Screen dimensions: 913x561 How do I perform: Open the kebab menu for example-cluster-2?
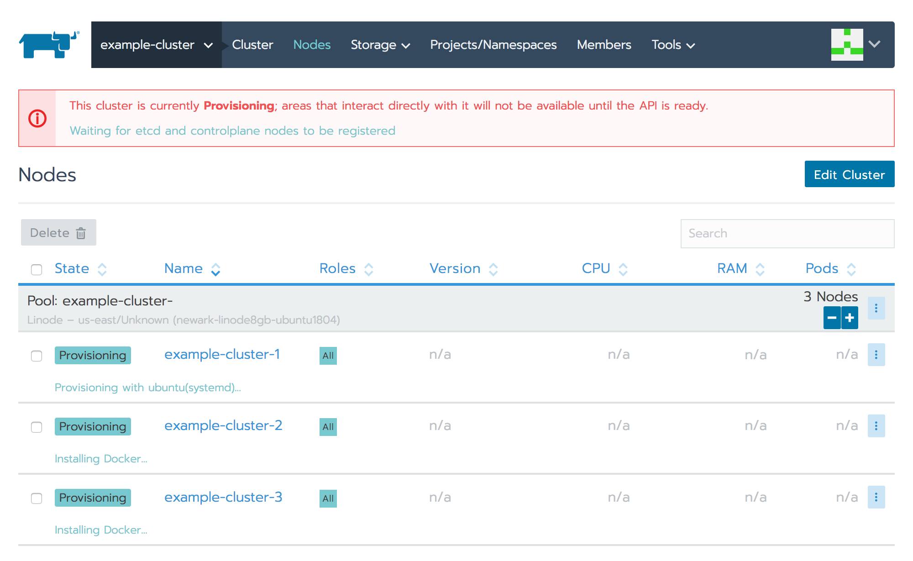point(876,426)
